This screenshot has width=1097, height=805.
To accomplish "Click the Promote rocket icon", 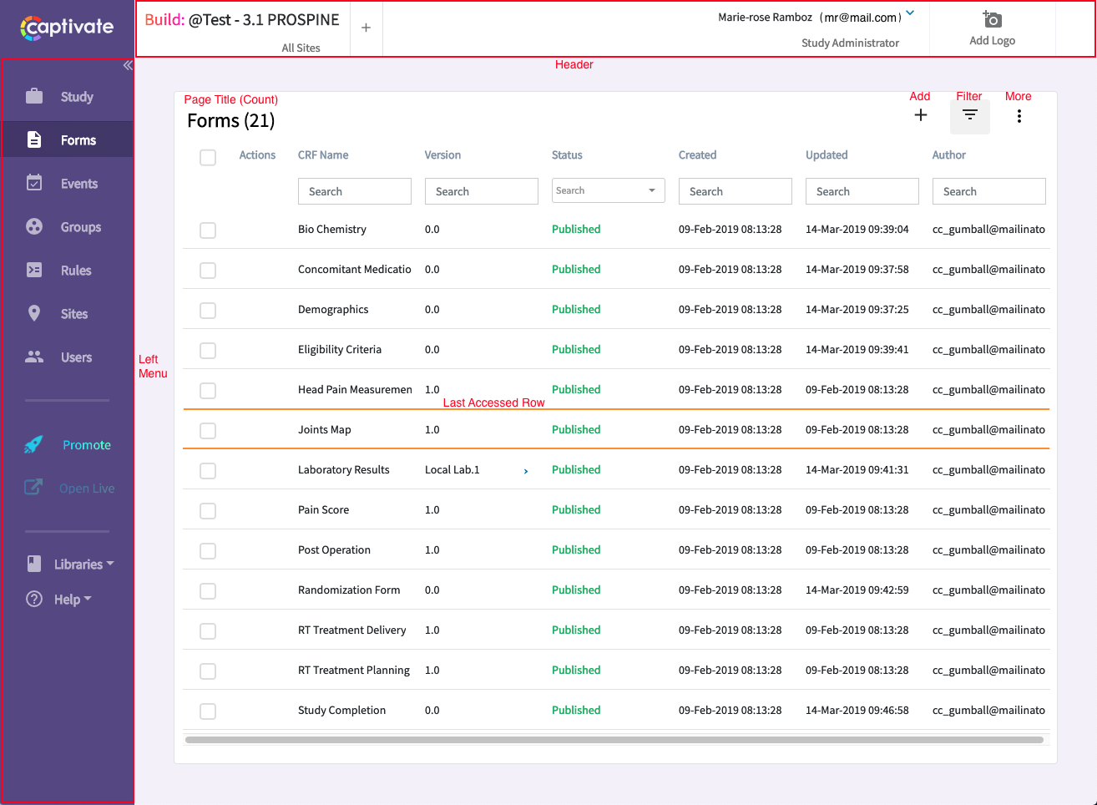I will [33, 445].
